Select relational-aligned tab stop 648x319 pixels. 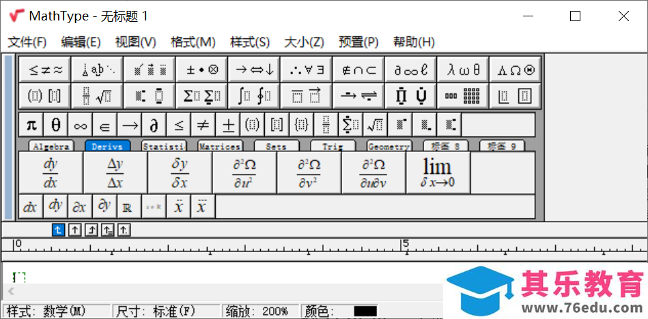click(x=107, y=230)
